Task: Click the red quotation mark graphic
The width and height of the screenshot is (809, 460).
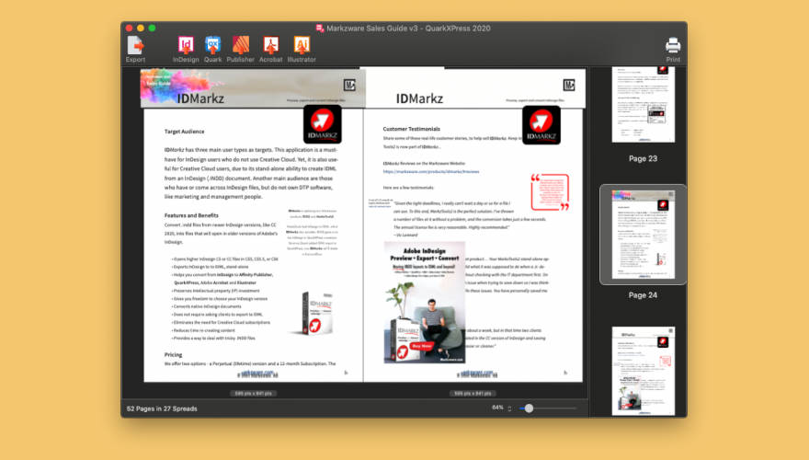Action: click(550, 192)
